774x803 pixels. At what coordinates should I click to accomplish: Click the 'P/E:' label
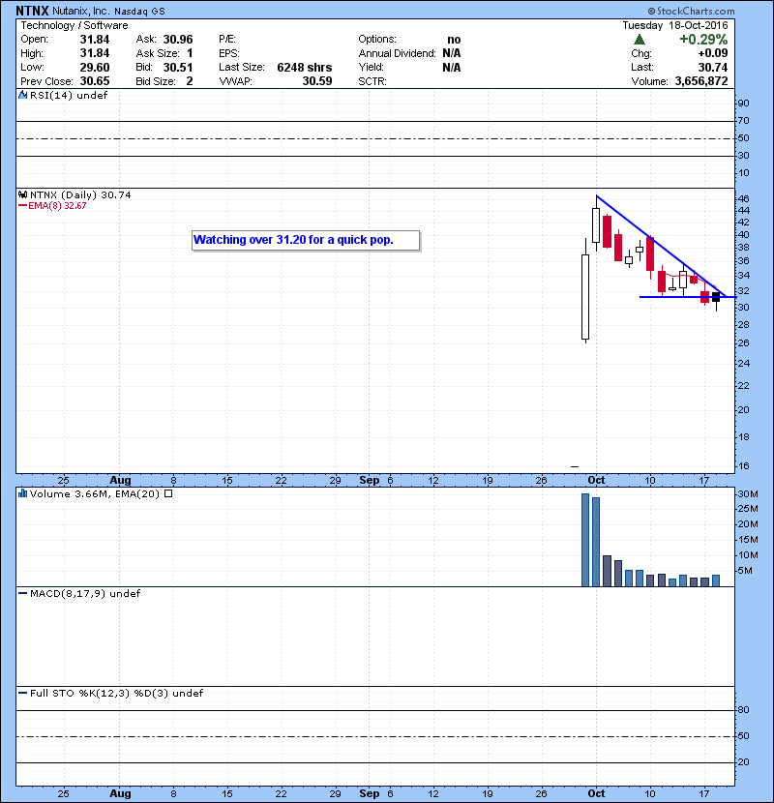(227, 40)
